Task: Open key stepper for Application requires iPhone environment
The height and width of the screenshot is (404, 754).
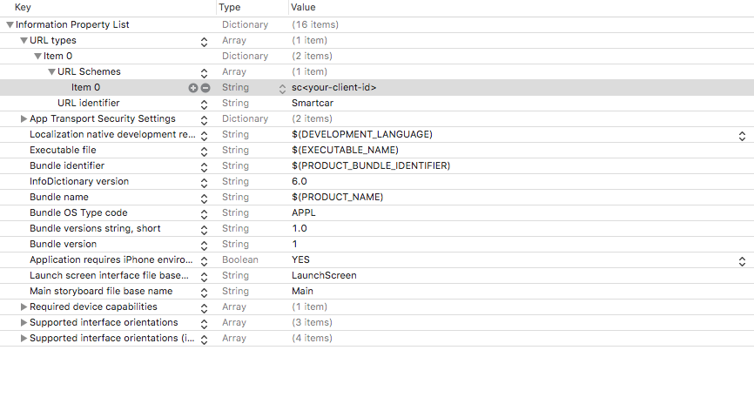Action: pos(204,261)
